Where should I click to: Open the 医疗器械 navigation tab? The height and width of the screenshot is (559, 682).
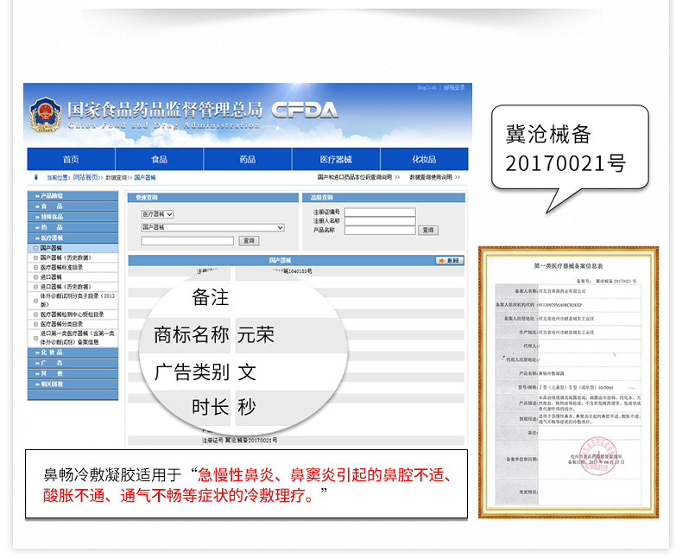pyautogui.click(x=336, y=159)
